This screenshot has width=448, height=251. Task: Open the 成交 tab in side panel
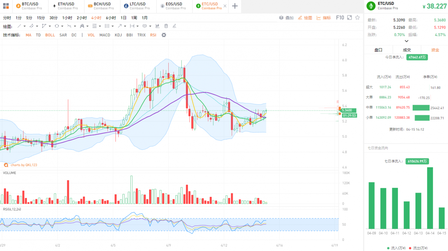click(407, 50)
